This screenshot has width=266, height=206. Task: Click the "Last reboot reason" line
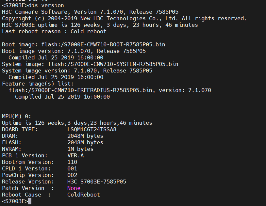(x=54, y=31)
